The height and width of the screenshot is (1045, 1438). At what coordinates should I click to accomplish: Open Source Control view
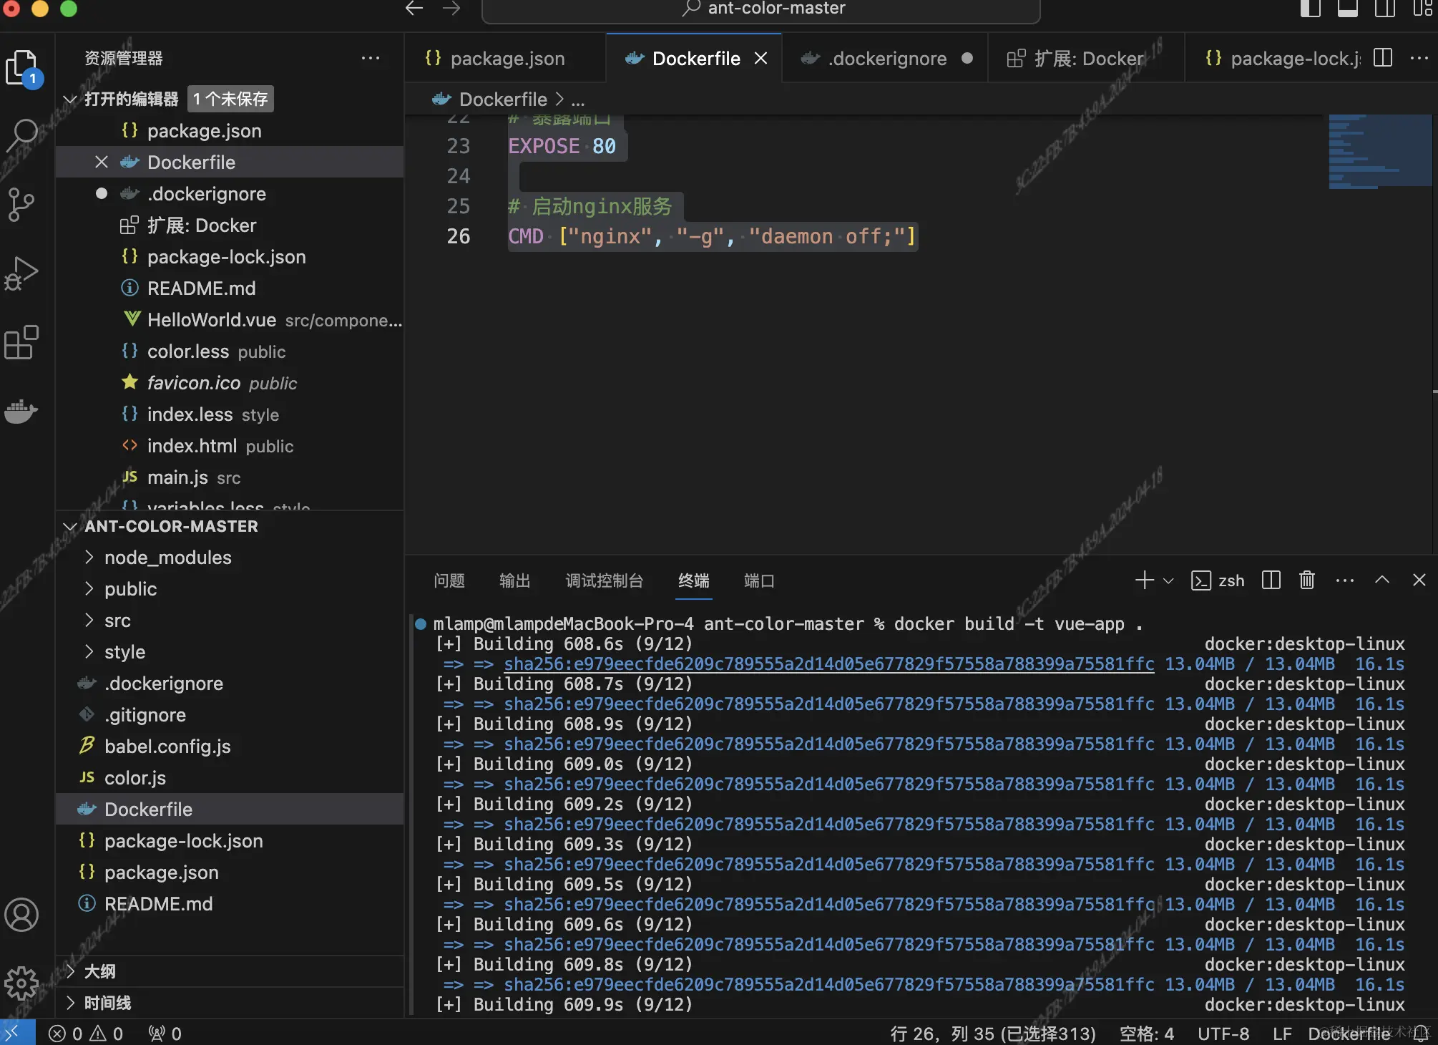[21, 204]
